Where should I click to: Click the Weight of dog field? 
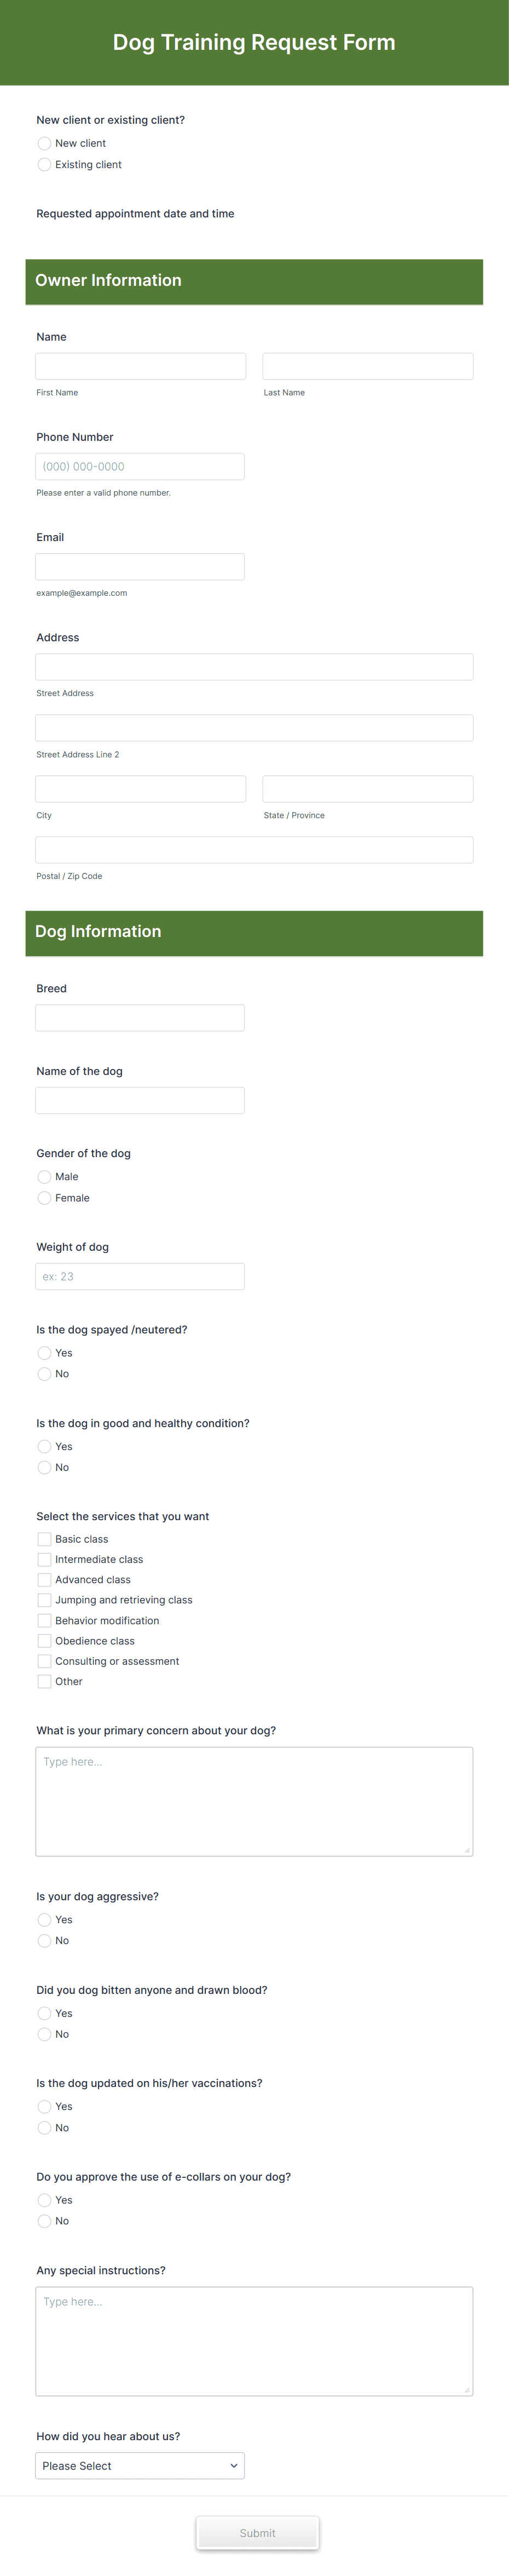[x=140, y=1276]
